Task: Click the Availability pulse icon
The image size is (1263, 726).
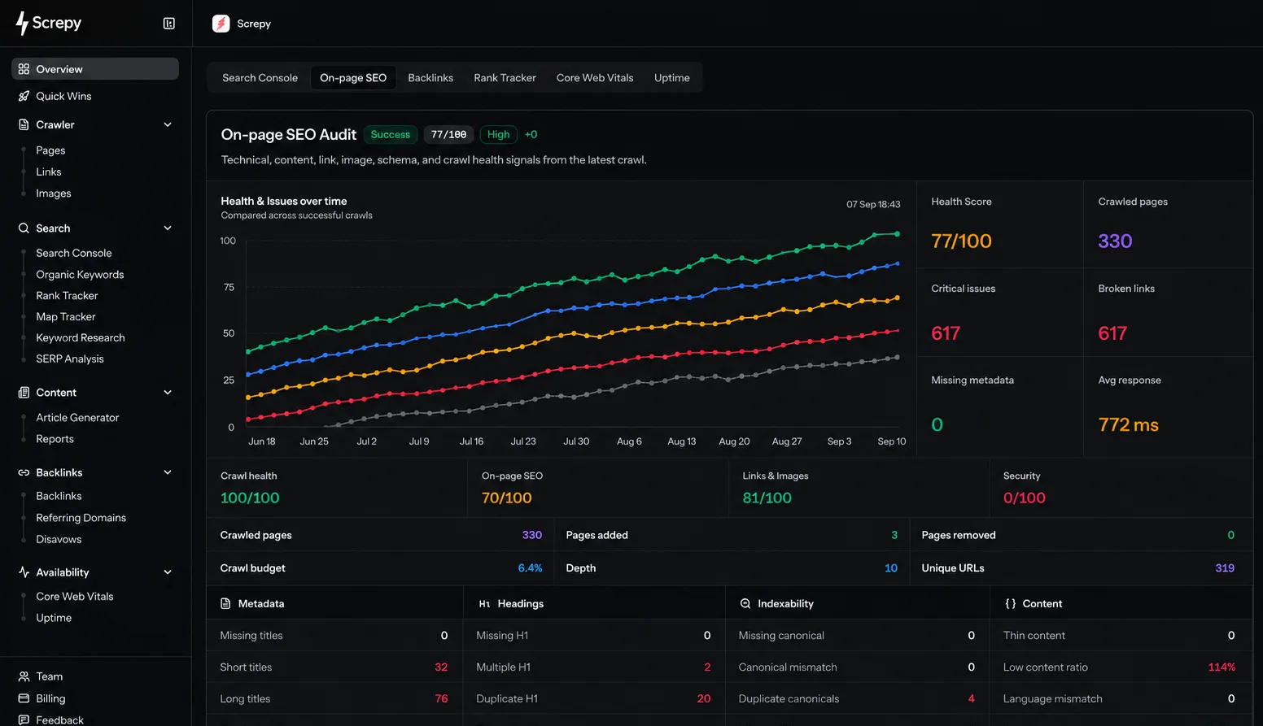Action: (24, 572)
